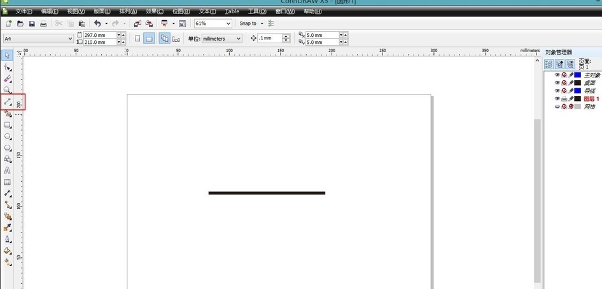602x289 pixels.
Task: Expand the 61% zoom level dropdown
Action: pyautogui.click(x=213, y=24)
